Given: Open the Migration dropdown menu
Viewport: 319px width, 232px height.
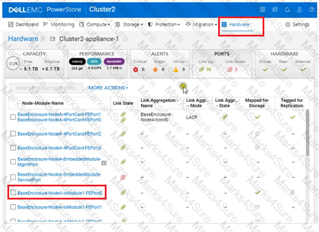Looking at the screenshot, I should [201, 25].
